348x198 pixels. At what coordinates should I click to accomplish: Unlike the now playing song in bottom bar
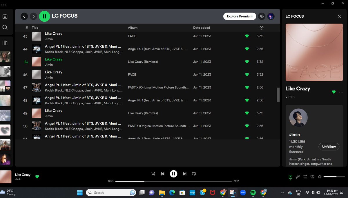click(37, 177)
